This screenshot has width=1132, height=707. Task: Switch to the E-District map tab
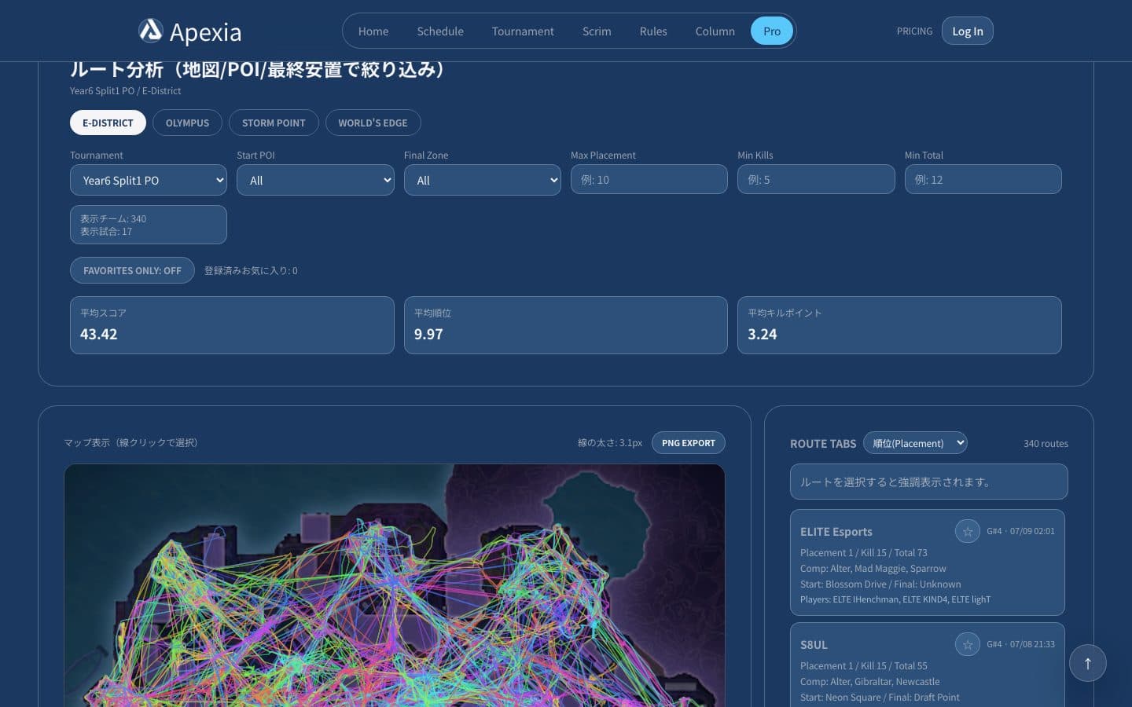tap(108, 123)
